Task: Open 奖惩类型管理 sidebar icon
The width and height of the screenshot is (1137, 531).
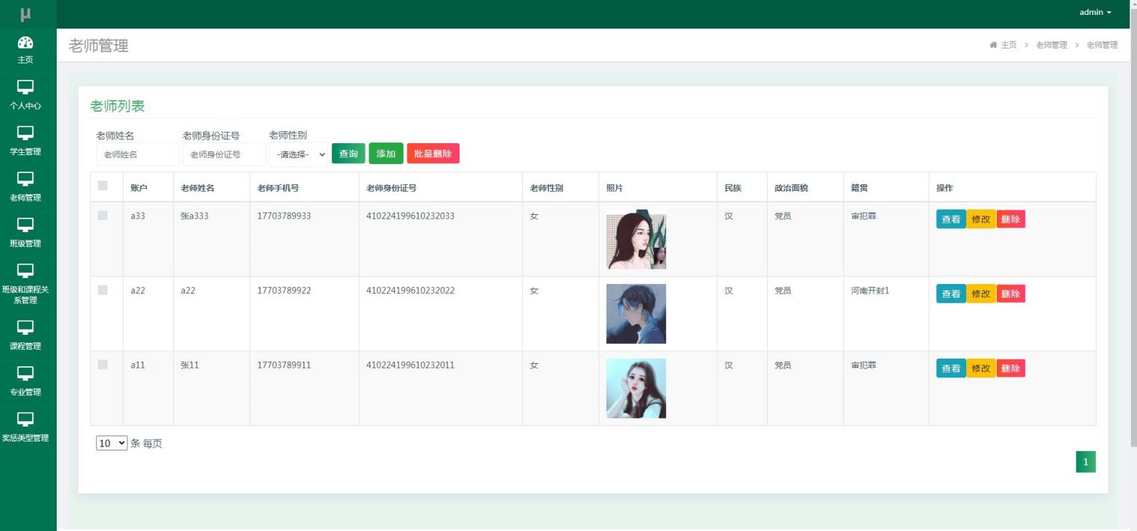Action: click(25, 420)
